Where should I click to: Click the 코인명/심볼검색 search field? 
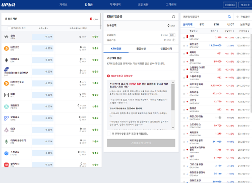(204, 17)
